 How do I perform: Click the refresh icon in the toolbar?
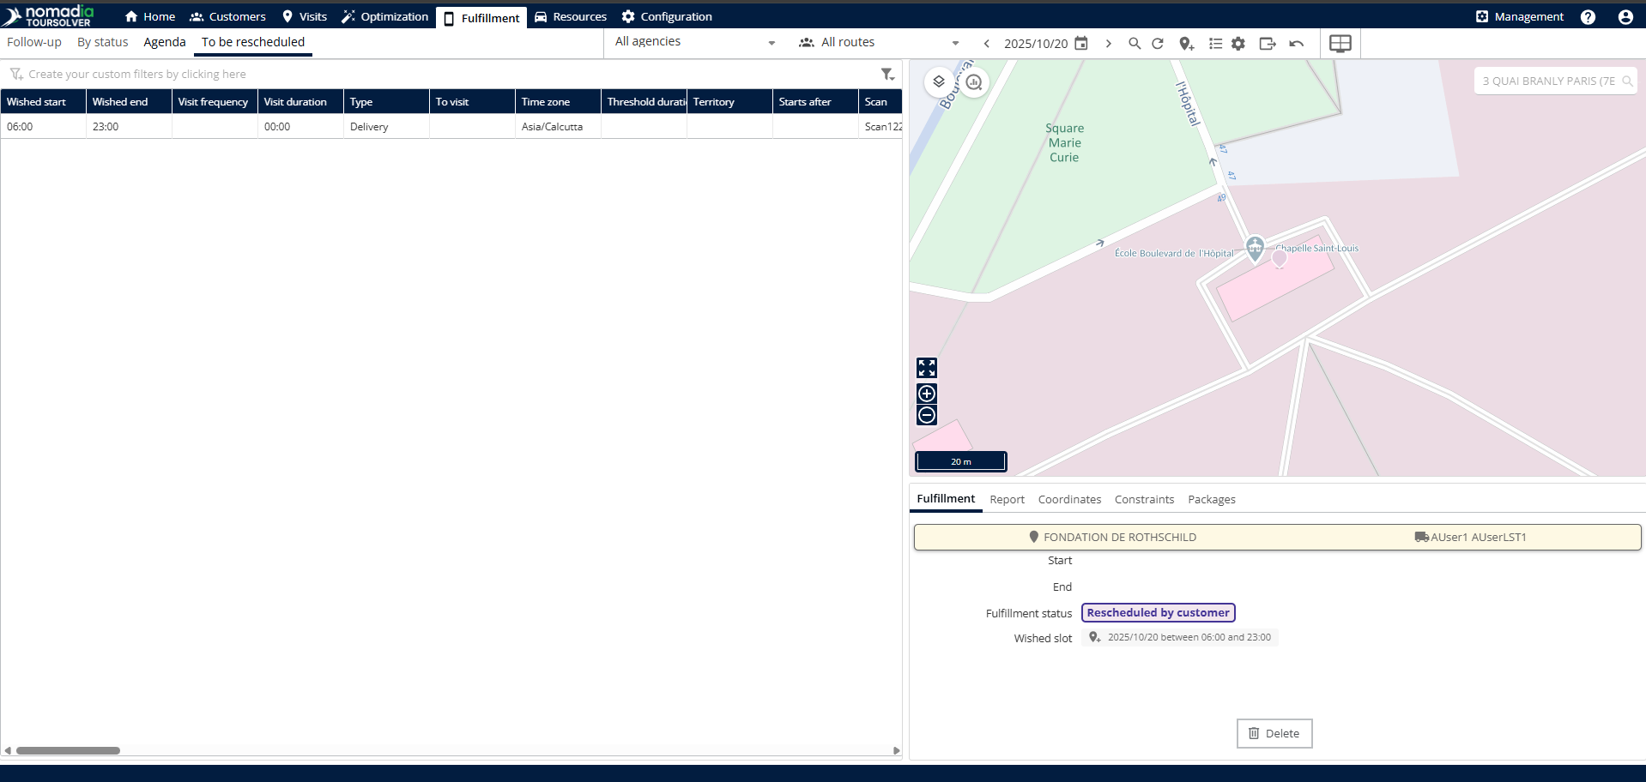coord(1158,44)
